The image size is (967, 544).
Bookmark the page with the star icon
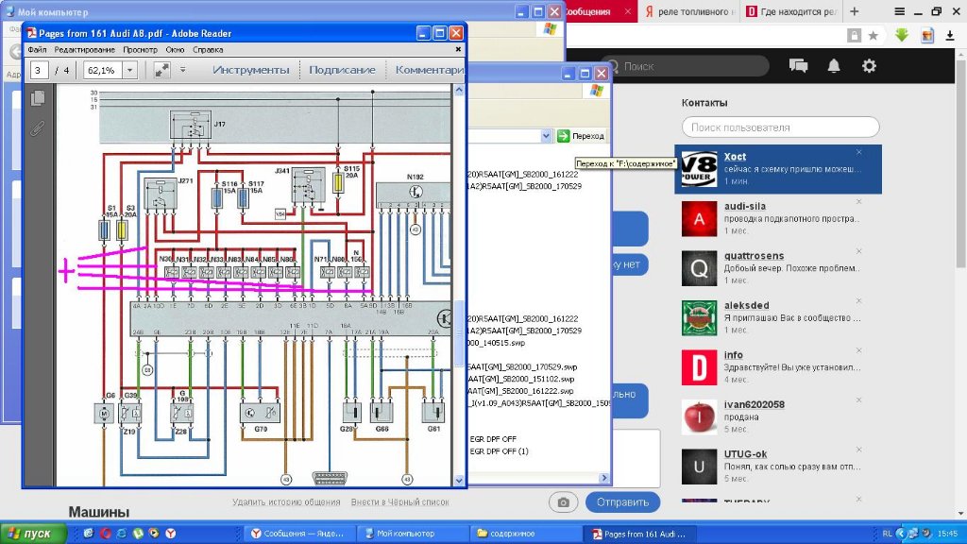click(x=874, y=36)
